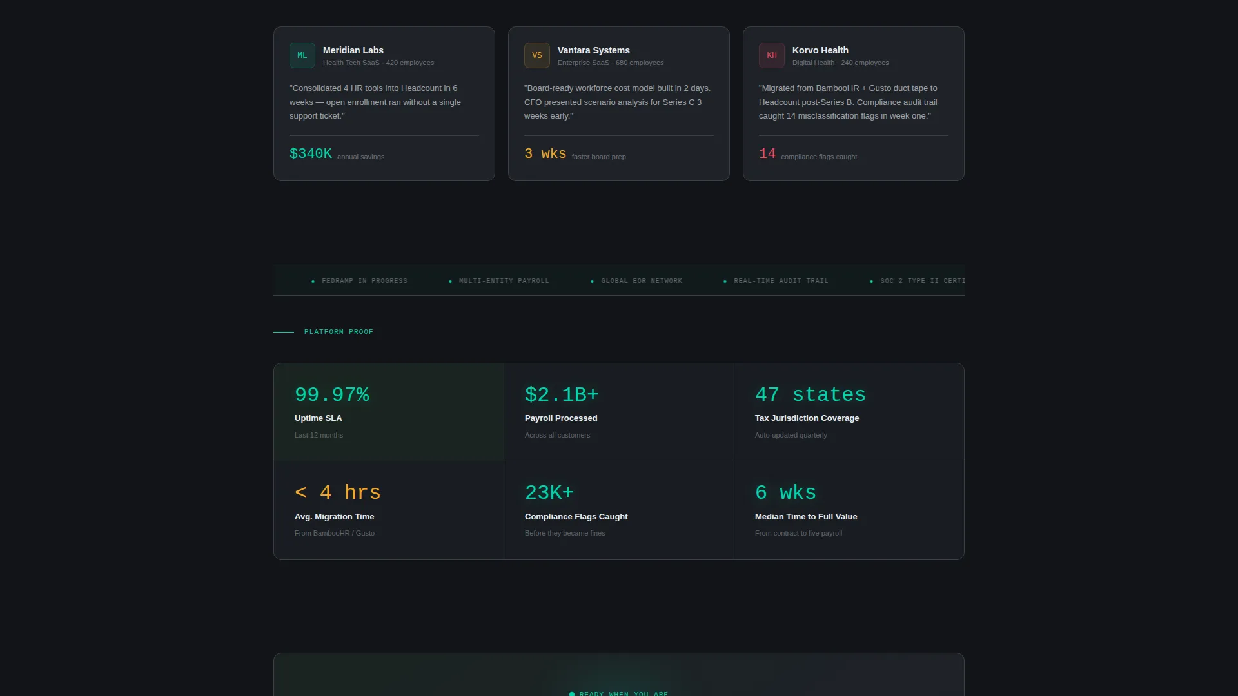Click the 'Uptime SLA' label

click(319, 418)
